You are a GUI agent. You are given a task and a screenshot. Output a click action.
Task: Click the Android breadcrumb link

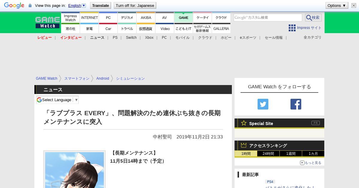[103, 78]
